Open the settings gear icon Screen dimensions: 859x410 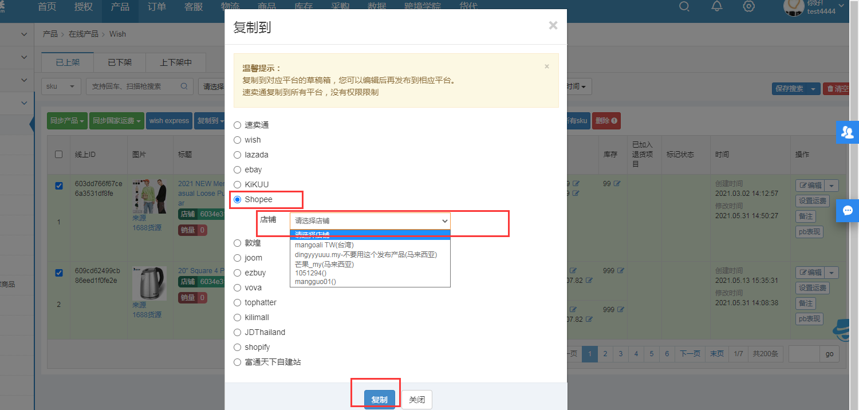click(x=749, y=6)
